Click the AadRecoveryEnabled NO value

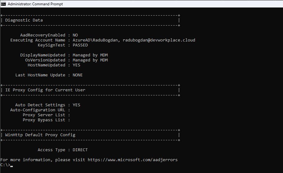[x=75, y=35]
